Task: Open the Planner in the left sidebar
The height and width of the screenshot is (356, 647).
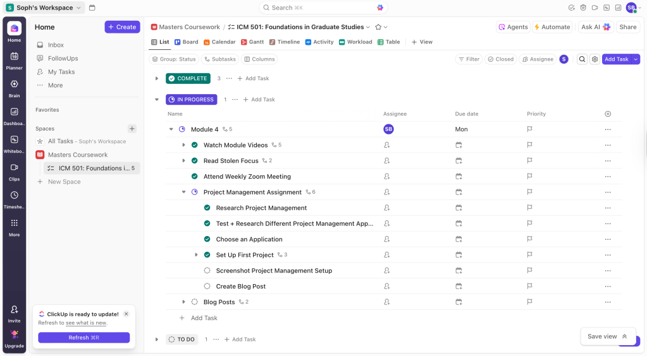Action: click(14, 59)
